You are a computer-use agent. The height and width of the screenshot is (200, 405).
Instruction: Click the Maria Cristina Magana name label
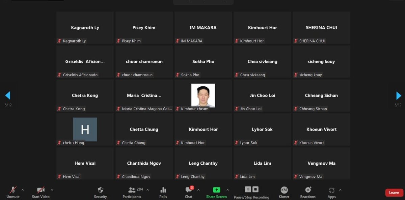tap(146, 109)
